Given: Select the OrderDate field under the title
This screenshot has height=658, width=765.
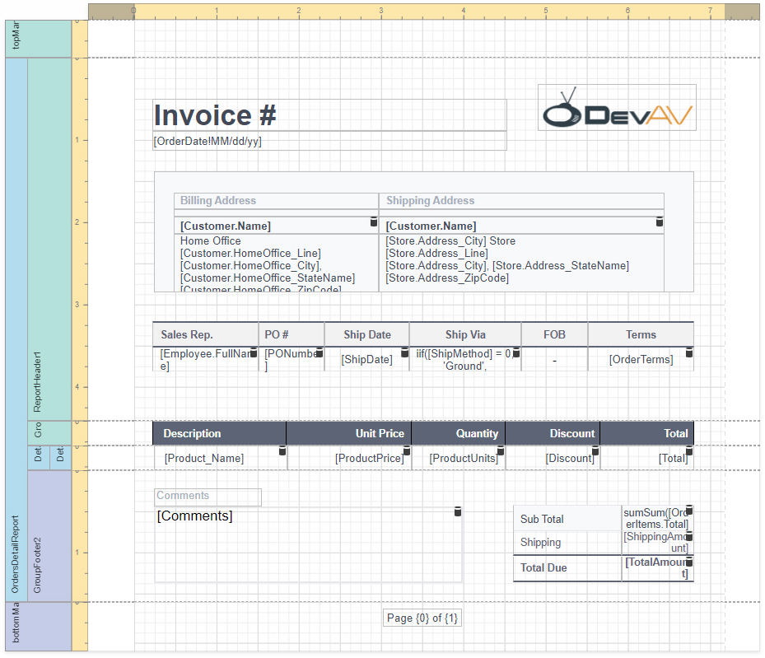Looking at the screenshot, I should (x=329, y=142).
